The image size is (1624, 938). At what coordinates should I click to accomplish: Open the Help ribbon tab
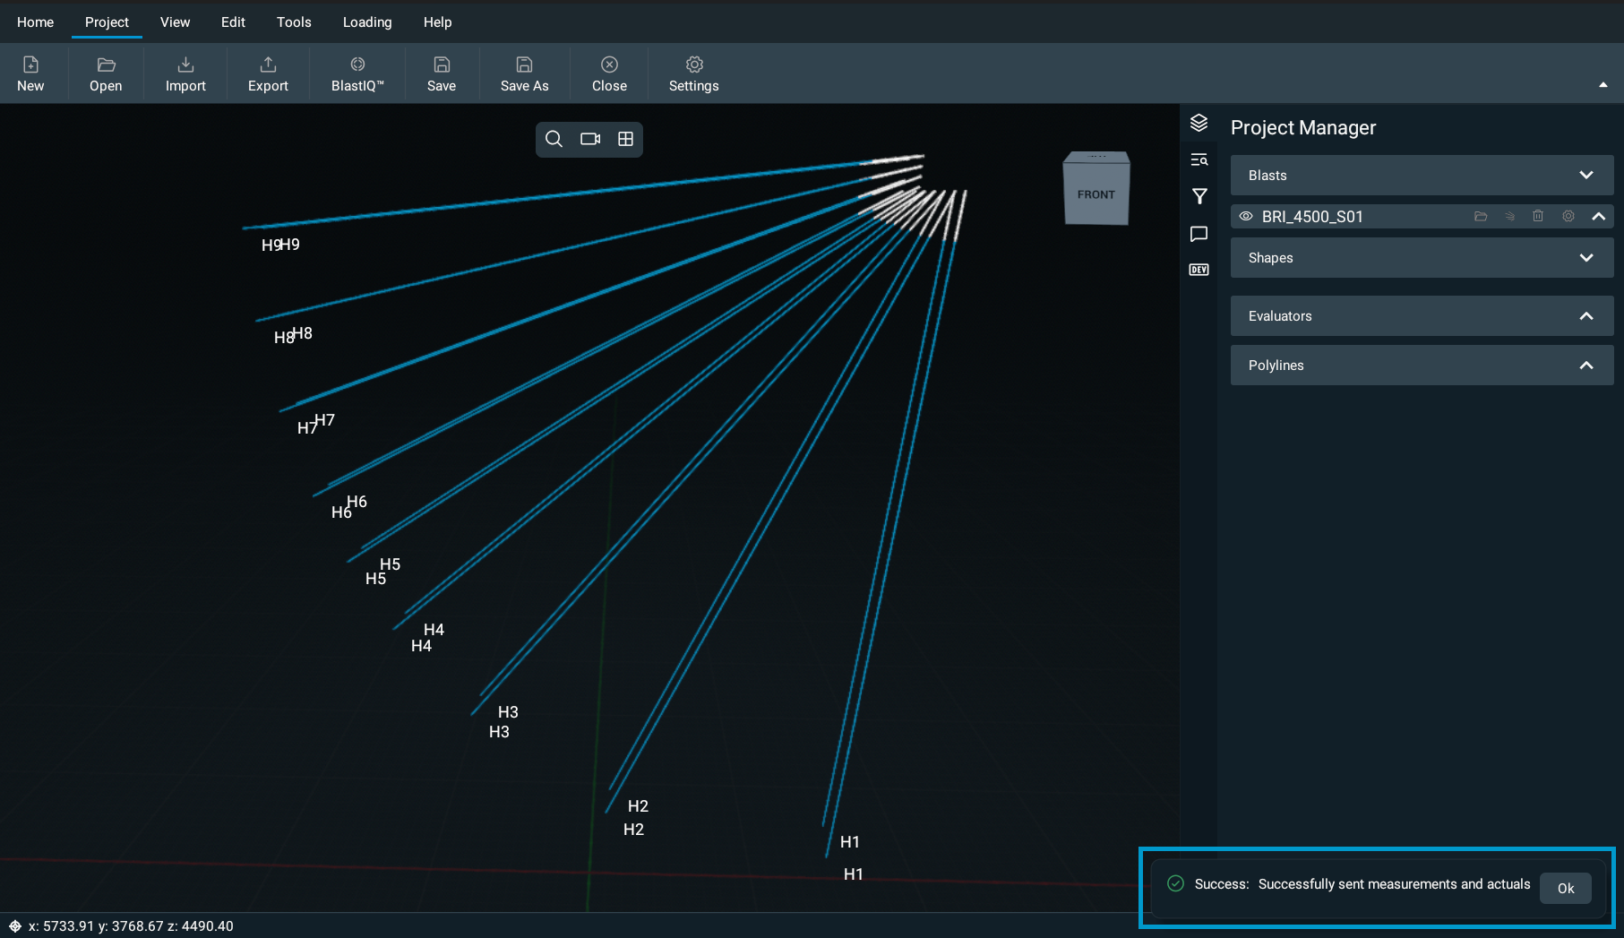coord(437,22)
